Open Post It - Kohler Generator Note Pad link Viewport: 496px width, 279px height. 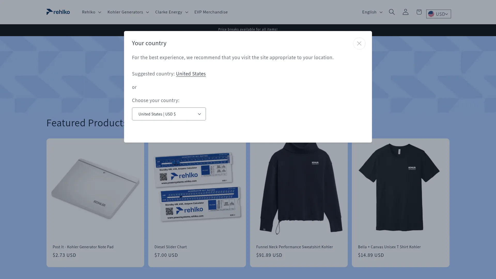pyautogui.click(x=83, y=247)
